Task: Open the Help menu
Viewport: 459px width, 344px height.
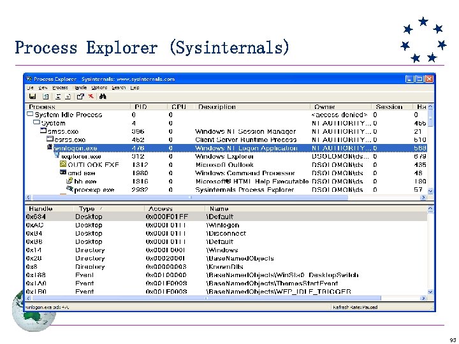Action: coord(135,87)
